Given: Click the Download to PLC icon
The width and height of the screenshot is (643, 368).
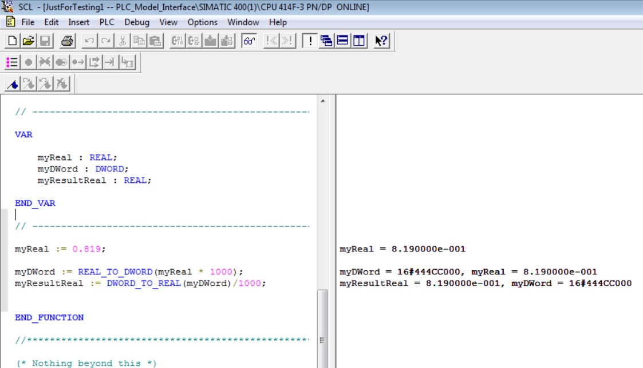Looking at the screenshot, I should click(210, 41).
